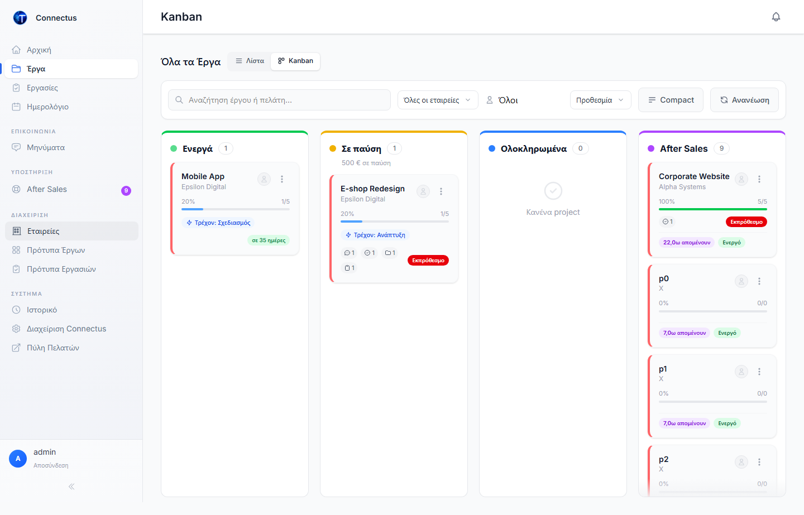
Task: Collapse the sidebar with double-chevron icon
Action: point(71,487)
